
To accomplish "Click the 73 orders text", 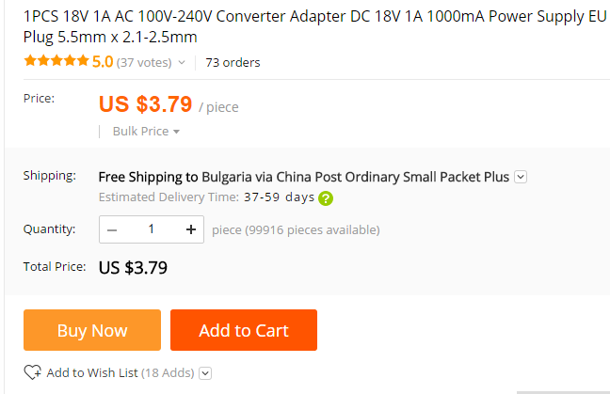I will 233,63.
